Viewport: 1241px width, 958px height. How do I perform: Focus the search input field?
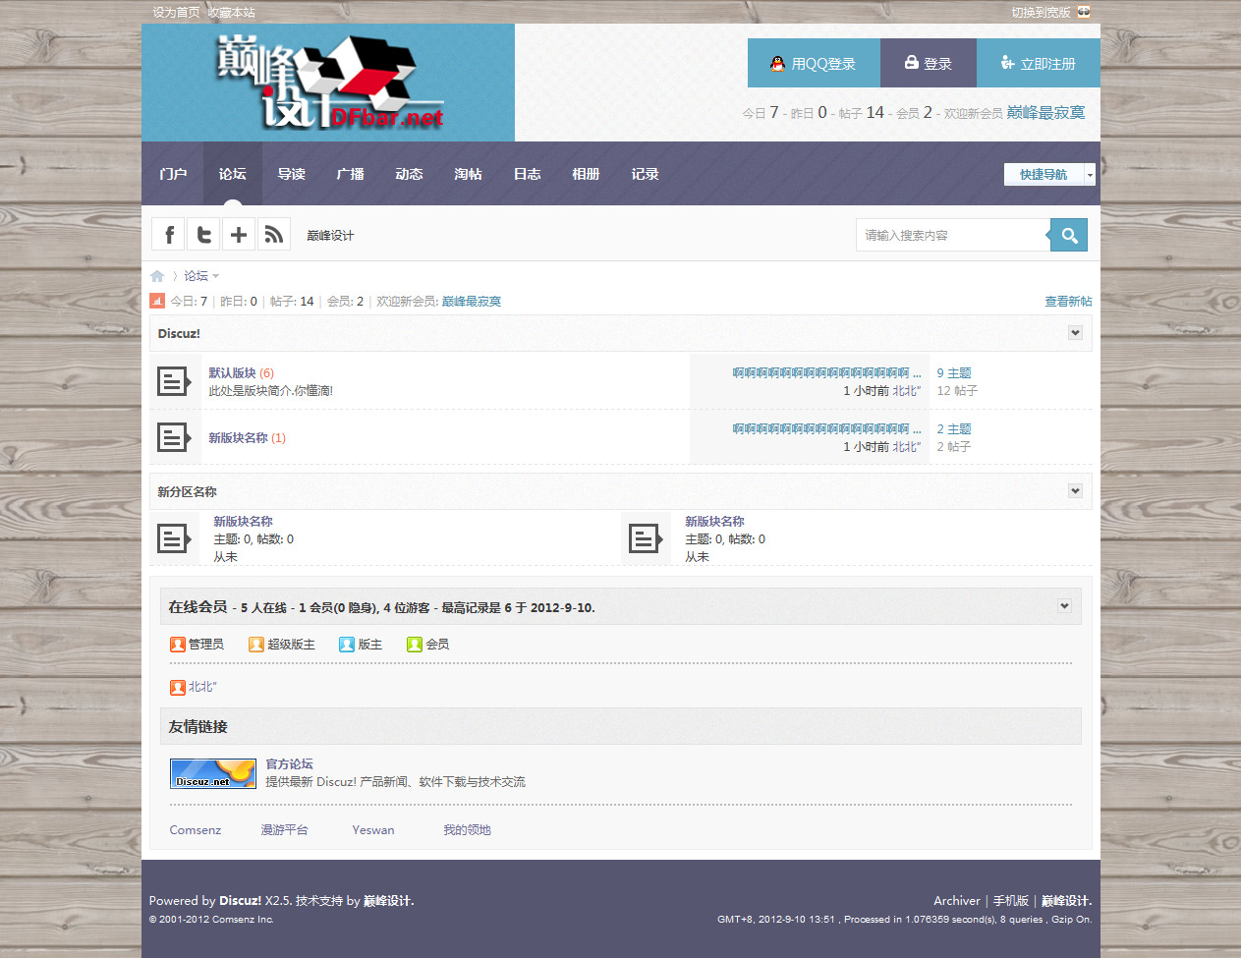click(x=953, y=235)
